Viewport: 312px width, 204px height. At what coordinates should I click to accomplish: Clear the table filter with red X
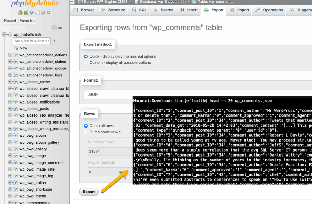(x=55, y=41)
